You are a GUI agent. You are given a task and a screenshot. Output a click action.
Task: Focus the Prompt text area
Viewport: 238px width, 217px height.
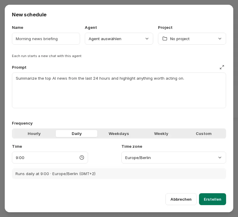(x=119, y=90)
